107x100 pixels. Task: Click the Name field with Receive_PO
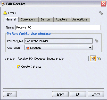(x=58, y=27)
